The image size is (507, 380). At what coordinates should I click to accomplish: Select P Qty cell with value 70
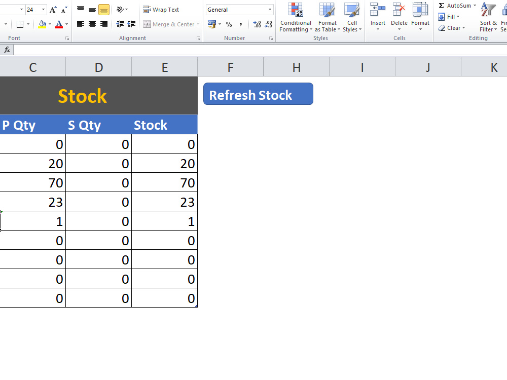tap(32, 182)
